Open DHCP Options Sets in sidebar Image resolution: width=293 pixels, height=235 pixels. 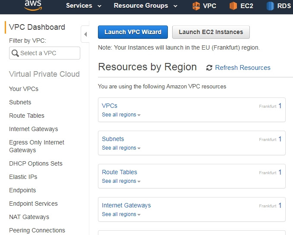click(36, 163)
